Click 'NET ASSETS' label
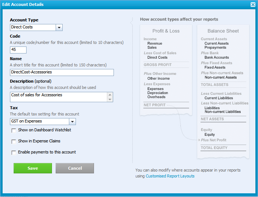This screenshot has height=197, width=258. coord(212,119)
